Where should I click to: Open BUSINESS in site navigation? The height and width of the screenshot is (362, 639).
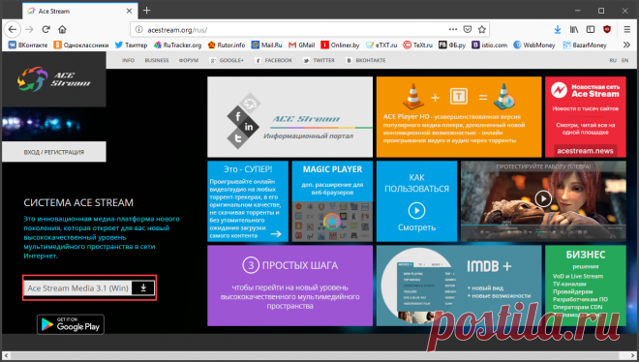pyautogui.click(x=157, y=60)
